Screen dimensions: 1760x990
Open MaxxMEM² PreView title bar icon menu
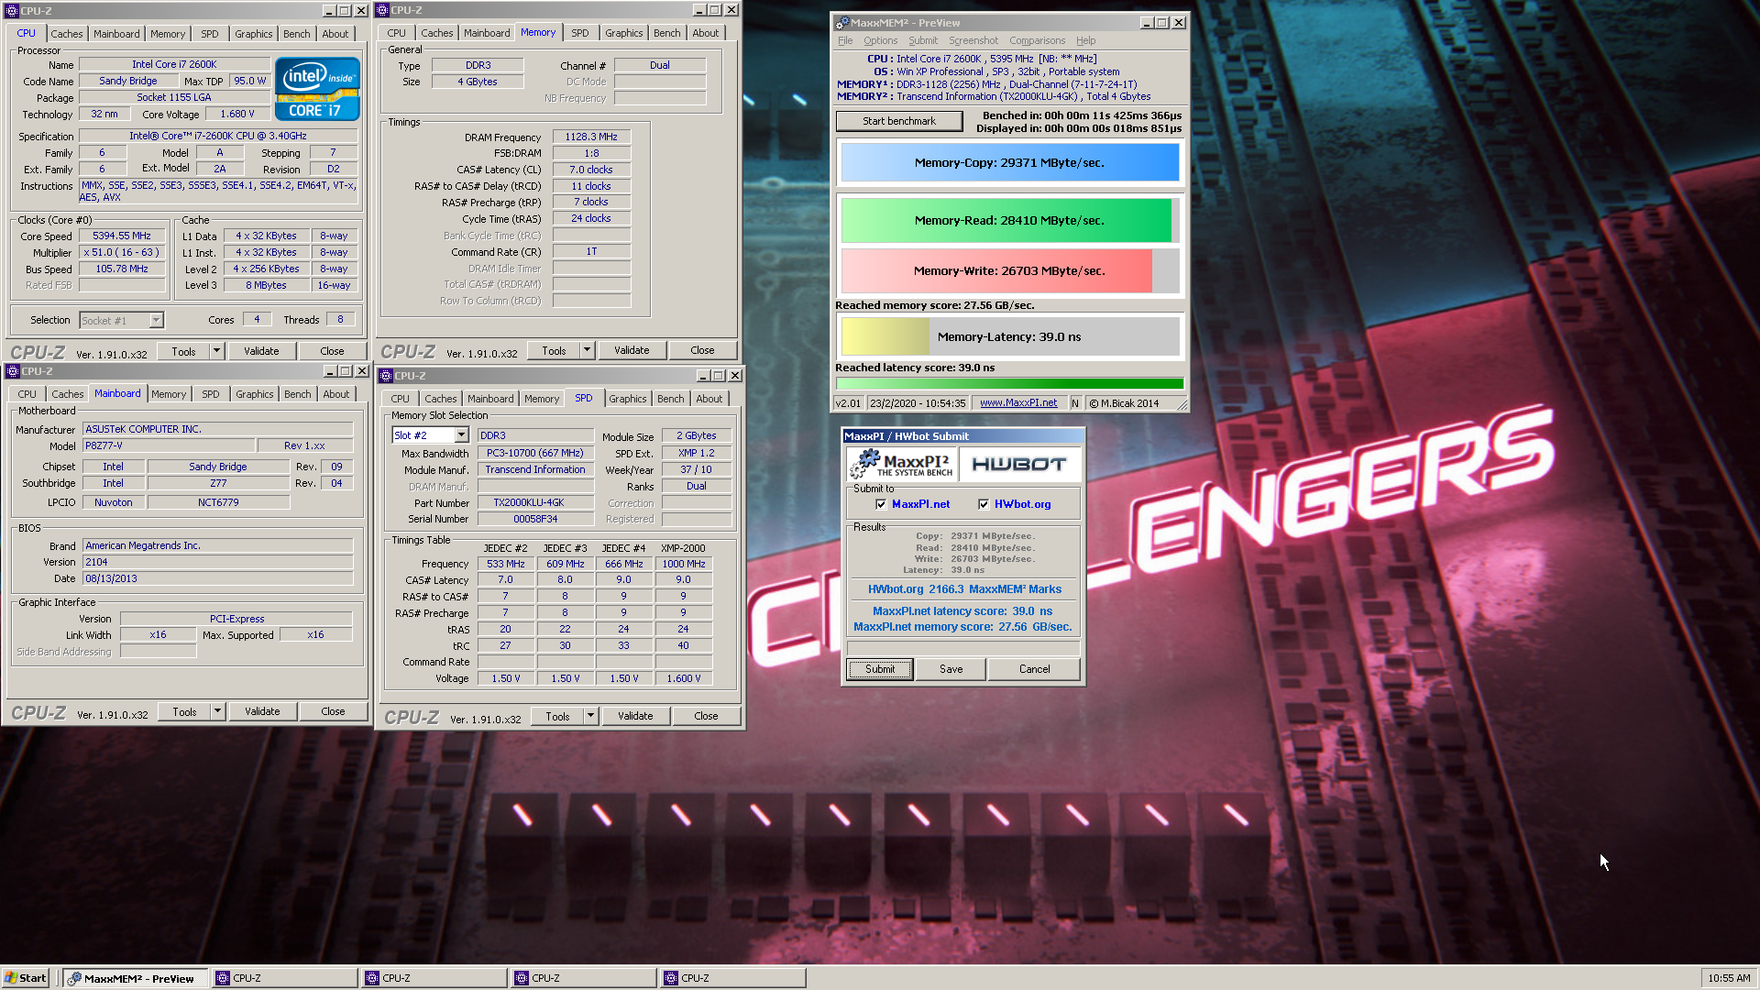pyautogui.click(x=842, y=23)
